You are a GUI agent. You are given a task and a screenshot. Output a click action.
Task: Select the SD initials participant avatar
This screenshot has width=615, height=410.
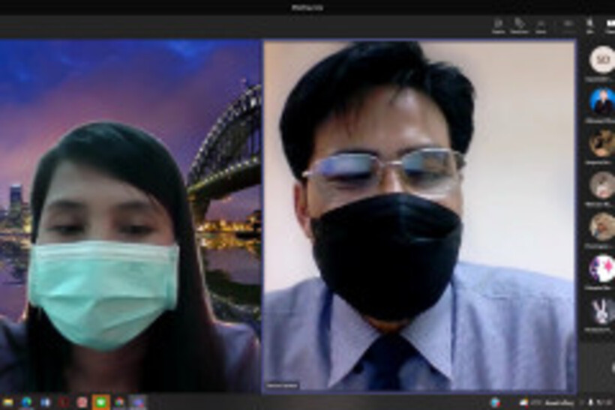tap(601, 59)
